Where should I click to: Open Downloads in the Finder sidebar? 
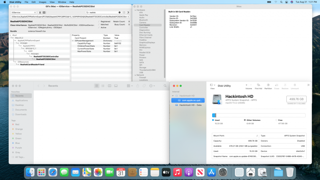21,114
